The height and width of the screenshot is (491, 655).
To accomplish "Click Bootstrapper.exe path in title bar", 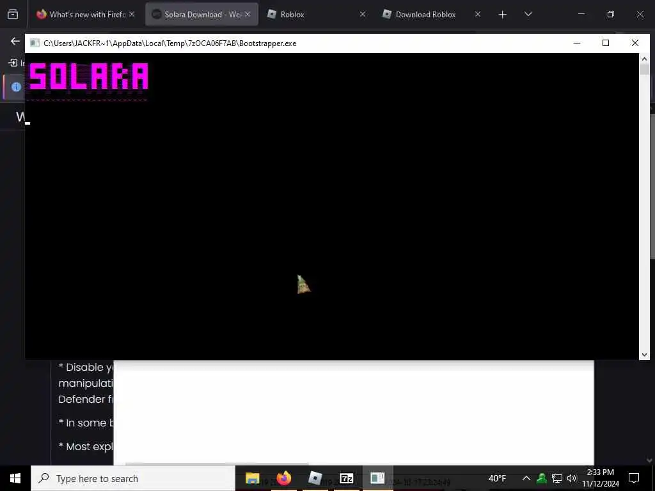I will (x=170, y=43).
